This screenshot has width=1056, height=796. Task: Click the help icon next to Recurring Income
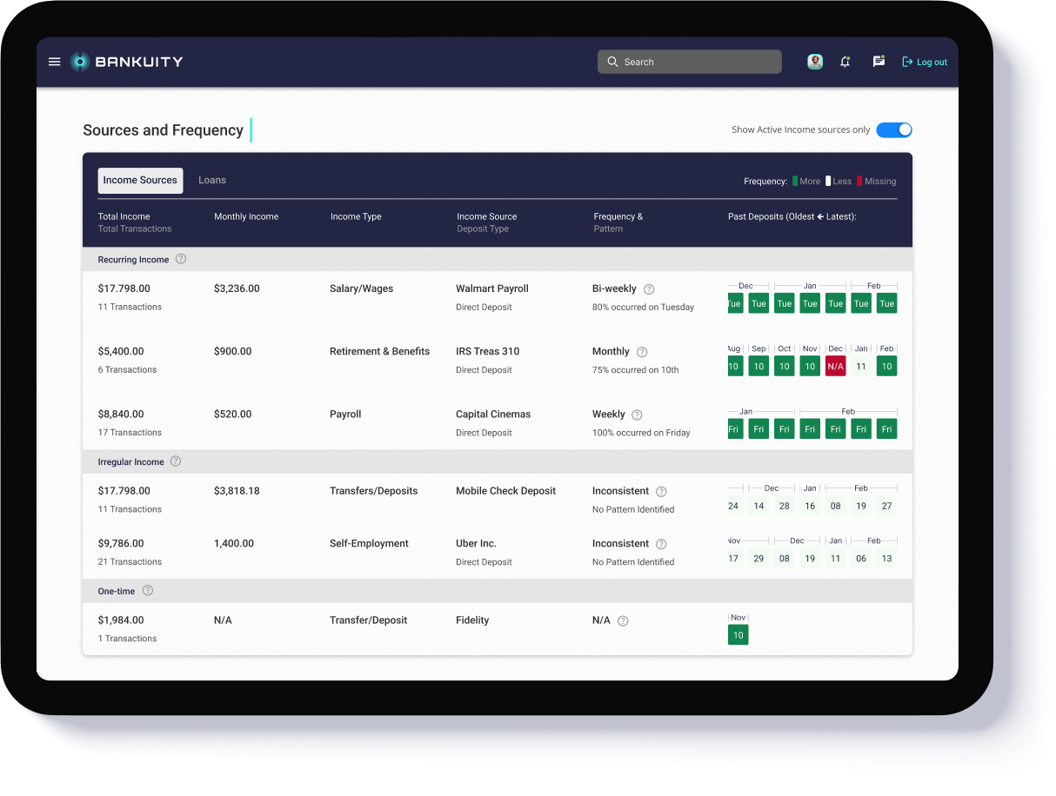click(180, 258)
